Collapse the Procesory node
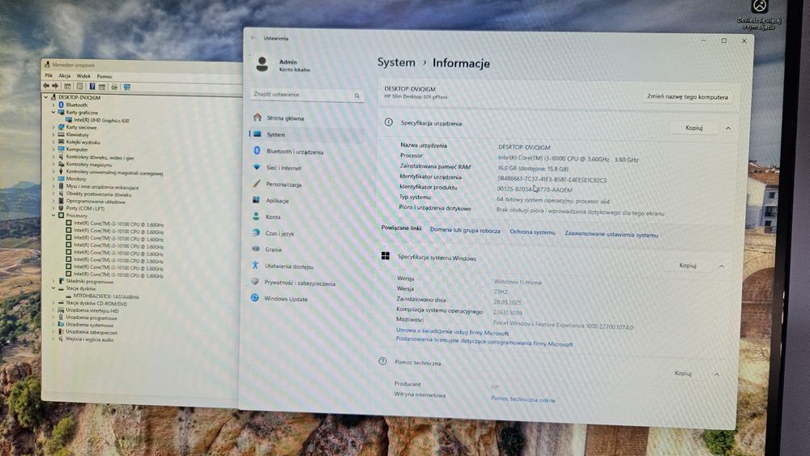Image resolution: width=810 pixels, height=456 pixels. pyautogui.click(x=53, y=215)
